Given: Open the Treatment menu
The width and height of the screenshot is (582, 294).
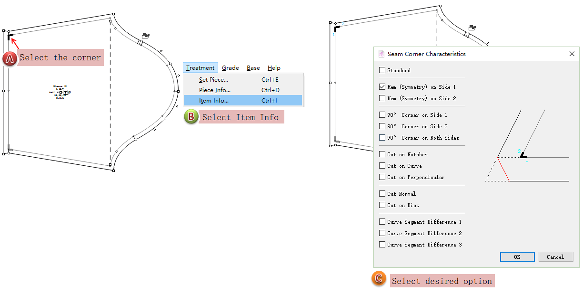Looking at the screenshot, I should click(x=200, y=68).
